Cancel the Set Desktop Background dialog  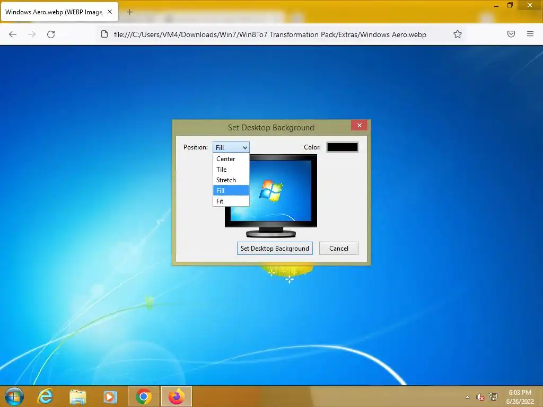coord(339,249)
